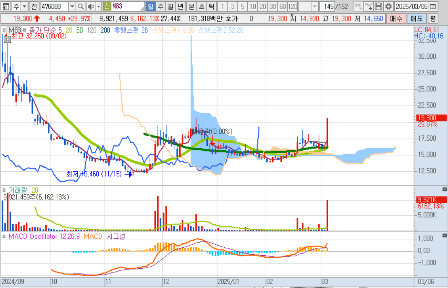Select the 일 daily period
448x288 pixels.
pyautogui.click(x=150, y=6)
